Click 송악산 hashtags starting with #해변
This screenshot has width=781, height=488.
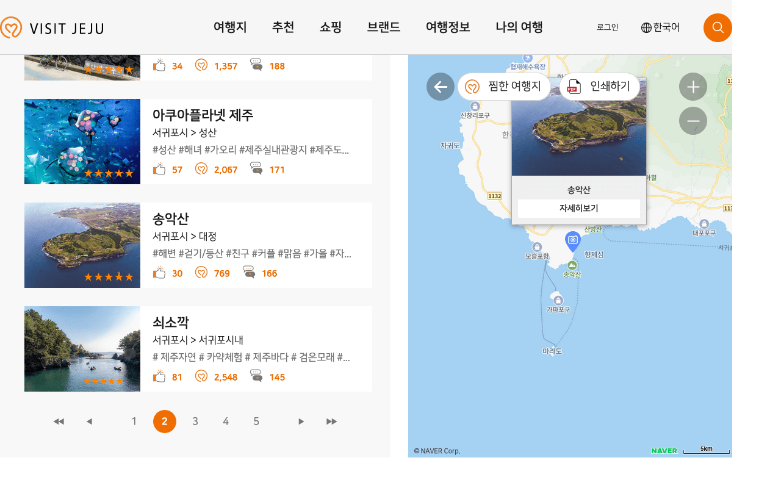252,254
